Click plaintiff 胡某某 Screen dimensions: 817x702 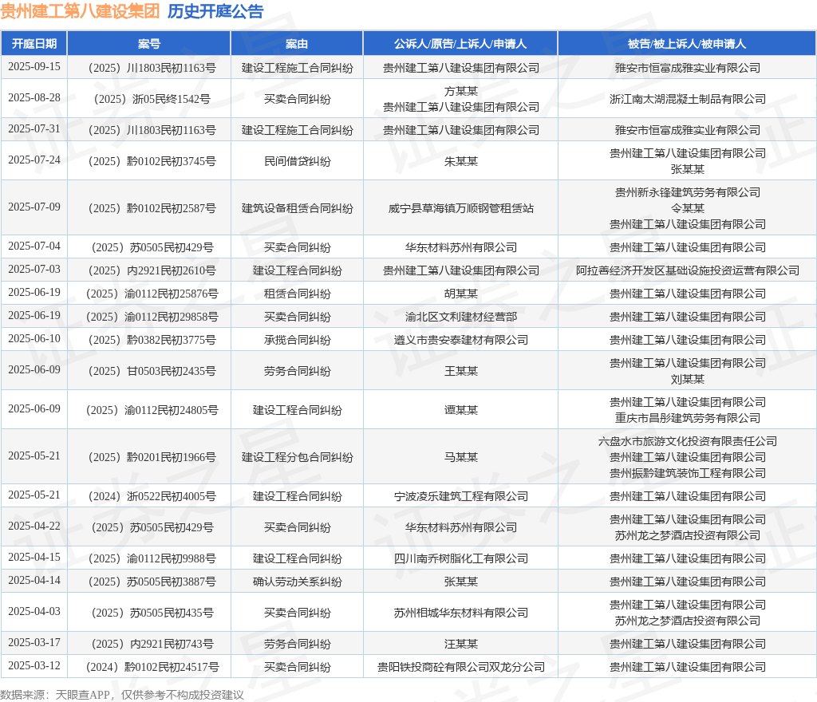pos(460,294)
